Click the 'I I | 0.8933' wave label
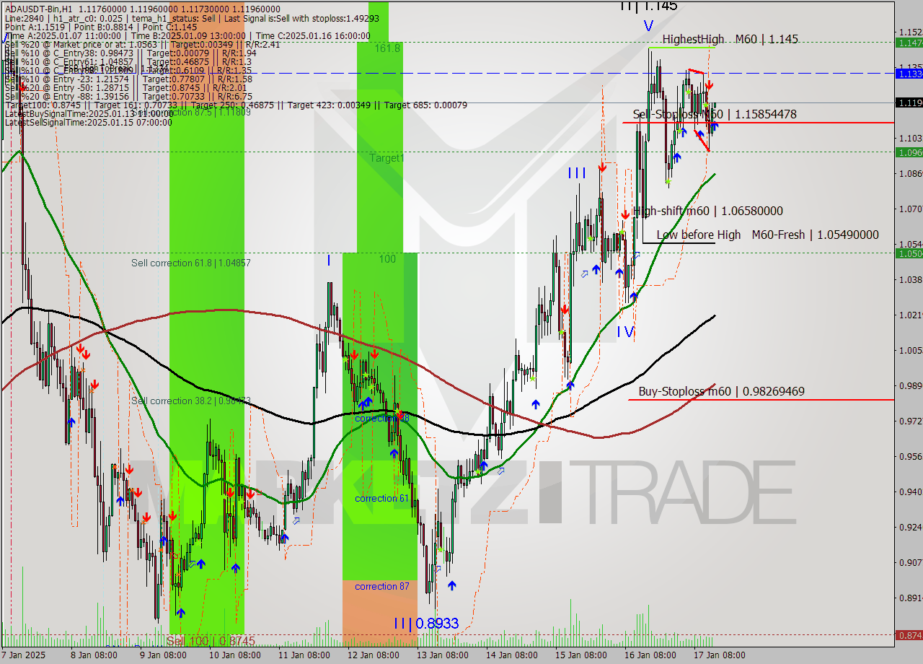Image resolution: width=923 pixels, height=664 pixels. tap(425, 624)
